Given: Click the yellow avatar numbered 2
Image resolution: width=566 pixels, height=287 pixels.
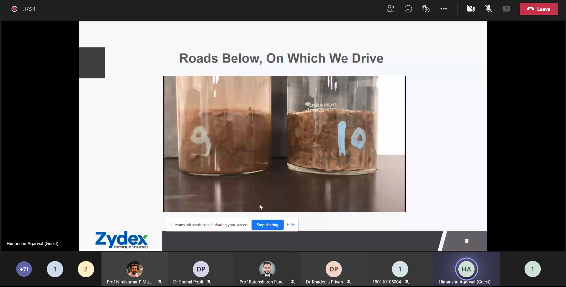Looking at the screenshot, I should point(86,269).
